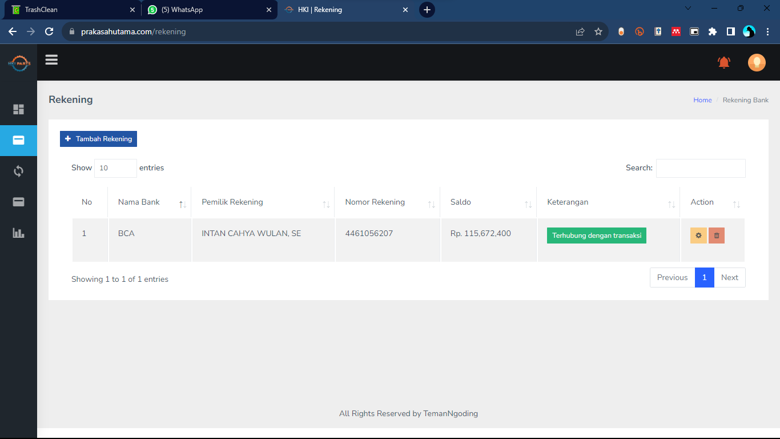Bookmark this page with star icon
Viewport: 780px width, 439px height.
tap(598, 32)
